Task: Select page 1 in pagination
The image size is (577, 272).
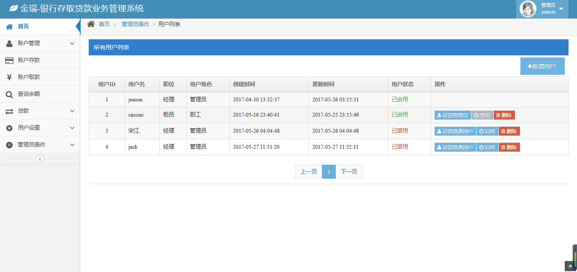Action: [329, 172]
